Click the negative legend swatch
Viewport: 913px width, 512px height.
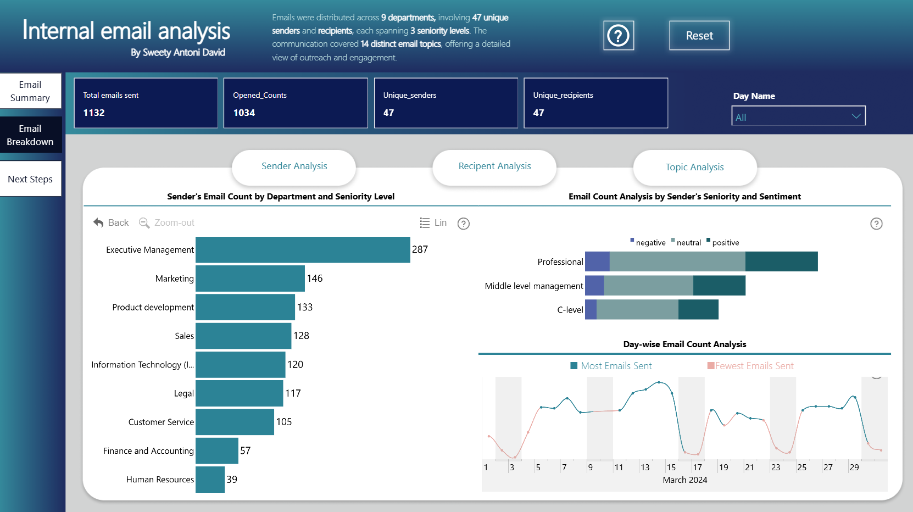click(632, 241)
